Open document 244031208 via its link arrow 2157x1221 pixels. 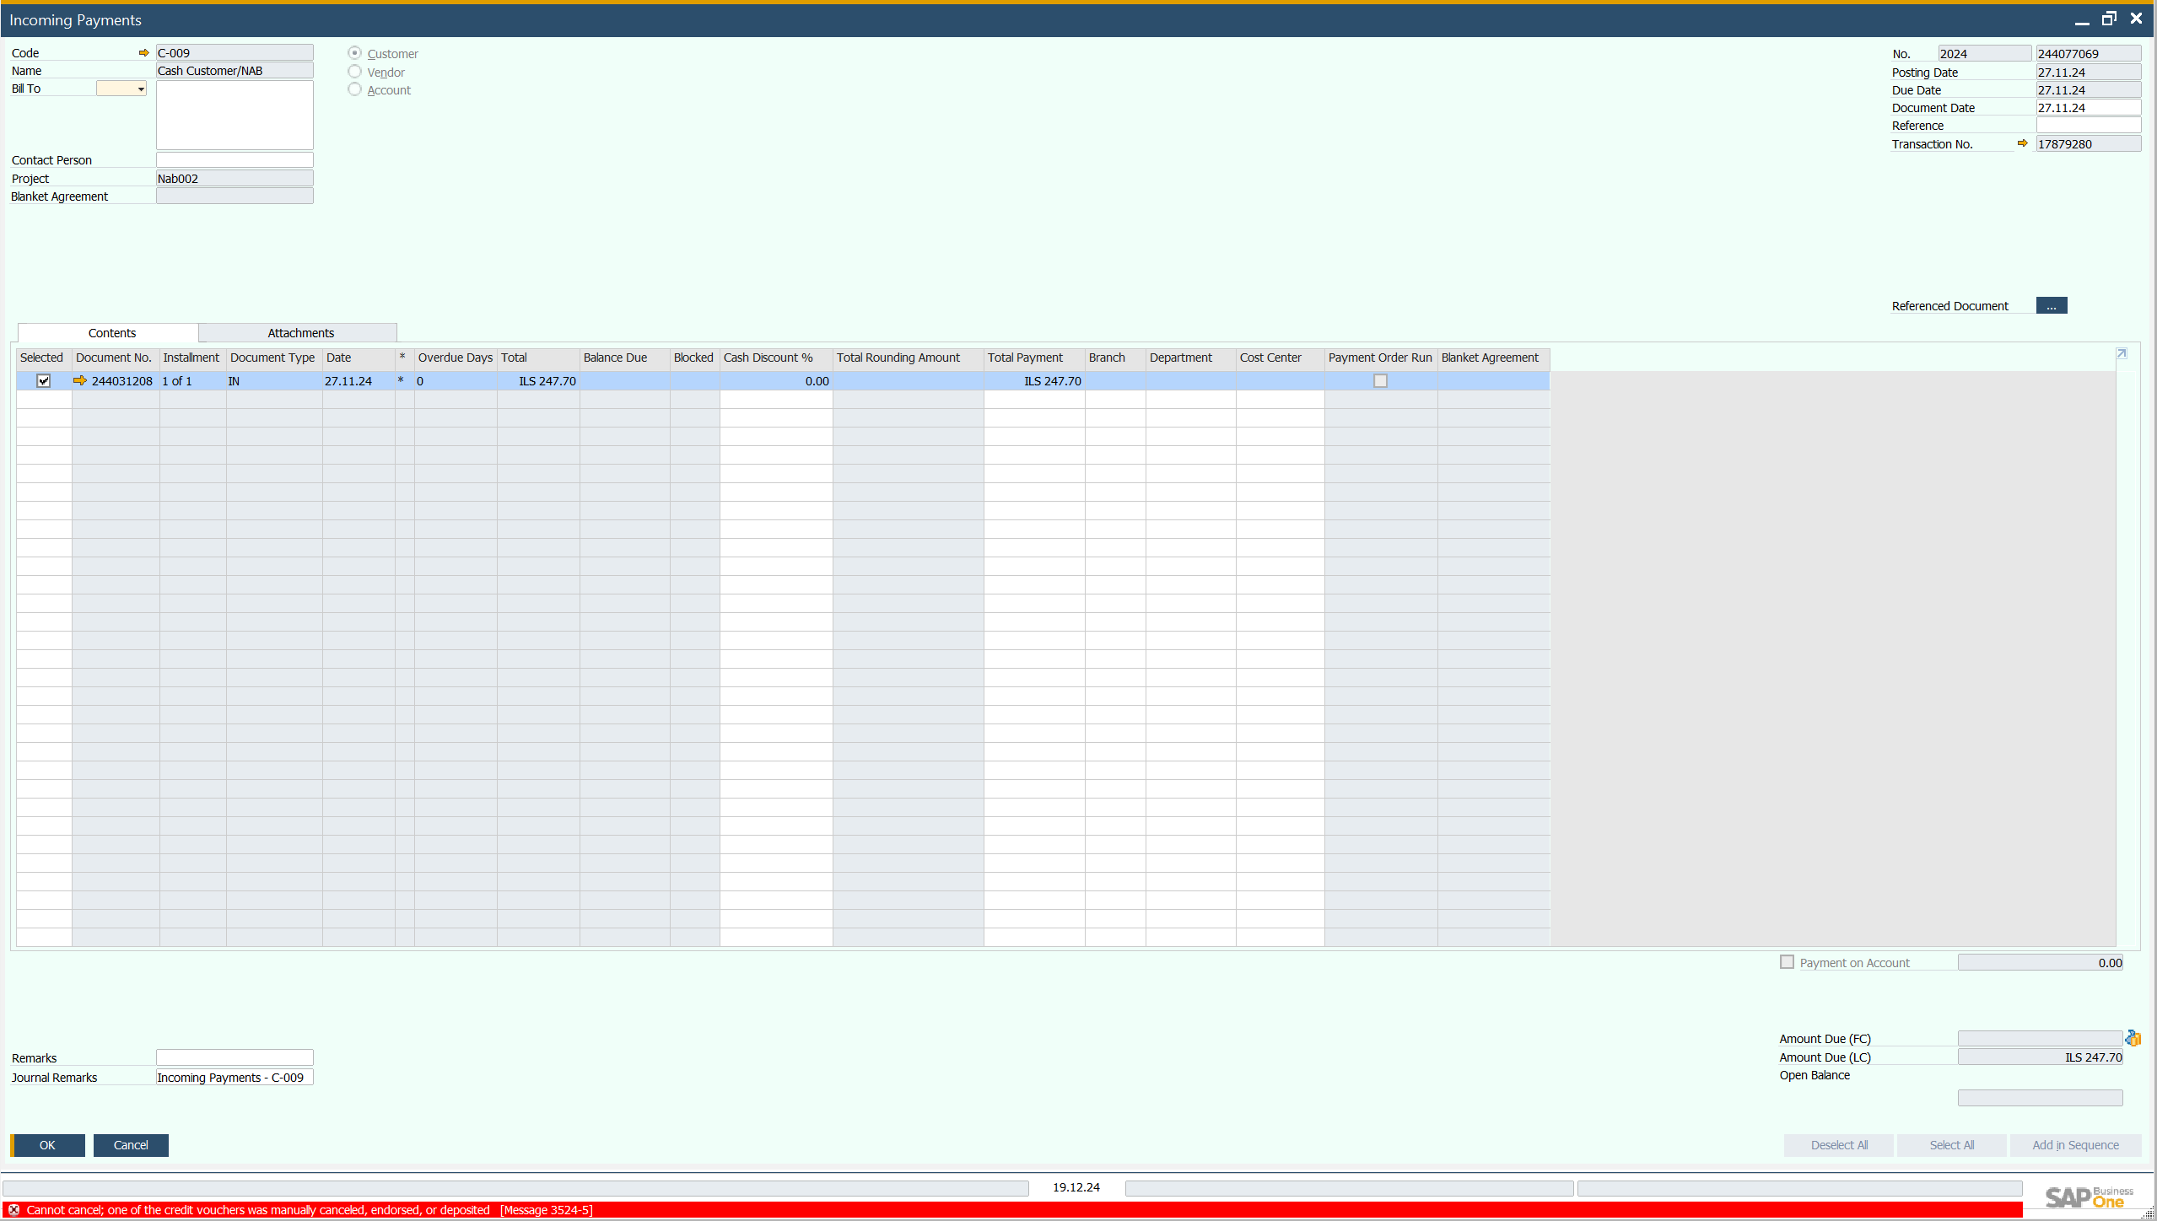click(x=80, y=381)
